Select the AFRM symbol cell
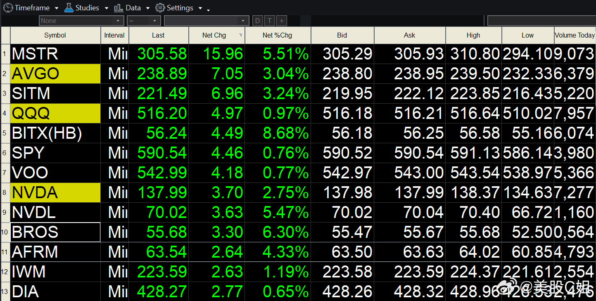Screen dimensions: 596x301 click(55, 252)
